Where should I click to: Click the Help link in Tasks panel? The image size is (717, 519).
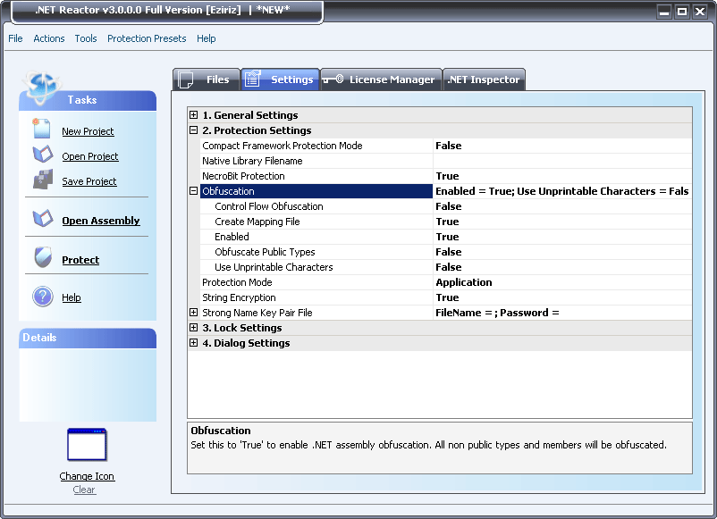(x=72, y=297)
